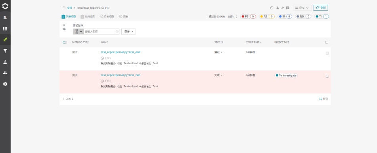Click the PB product bug counter

(x=248, y=17)
